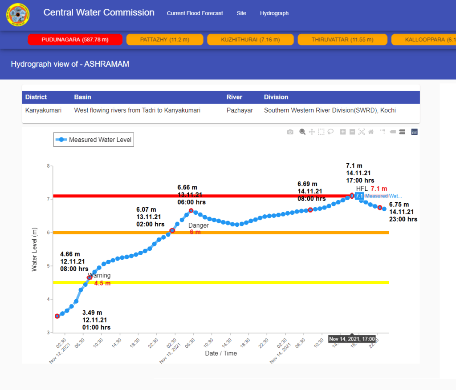Toggle spike lines on the chart
Viewport: 456px width, 390px height.
coord(383,132)
